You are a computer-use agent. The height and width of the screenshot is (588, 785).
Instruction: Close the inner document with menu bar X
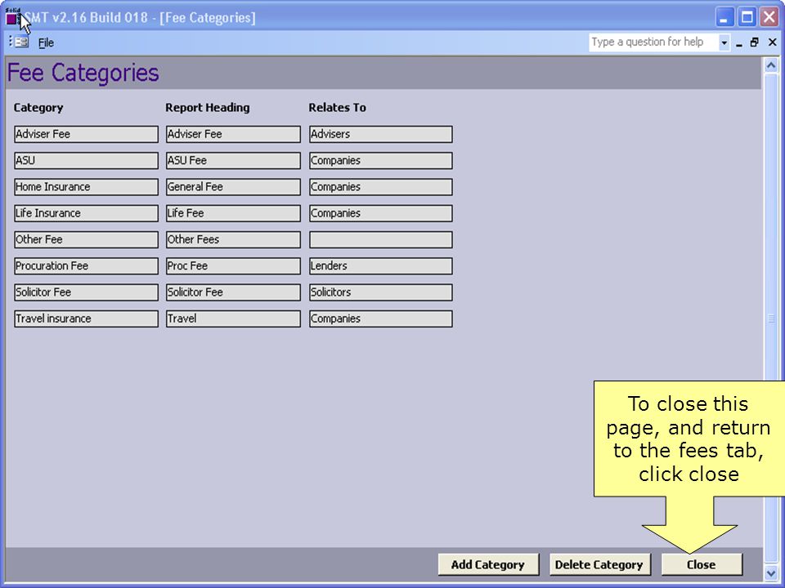(773, 43)
